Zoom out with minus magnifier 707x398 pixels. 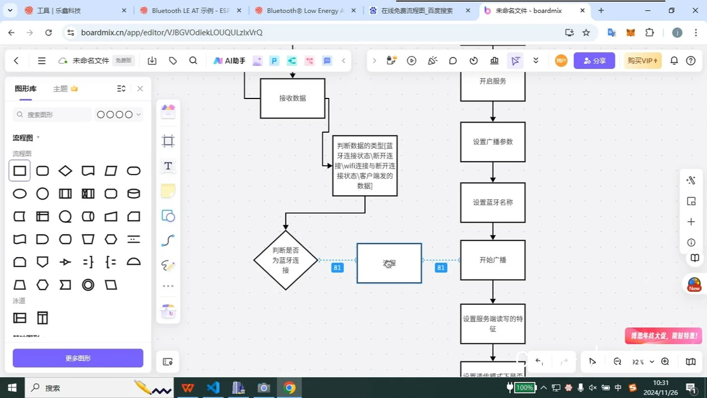[x=617, y=361]
